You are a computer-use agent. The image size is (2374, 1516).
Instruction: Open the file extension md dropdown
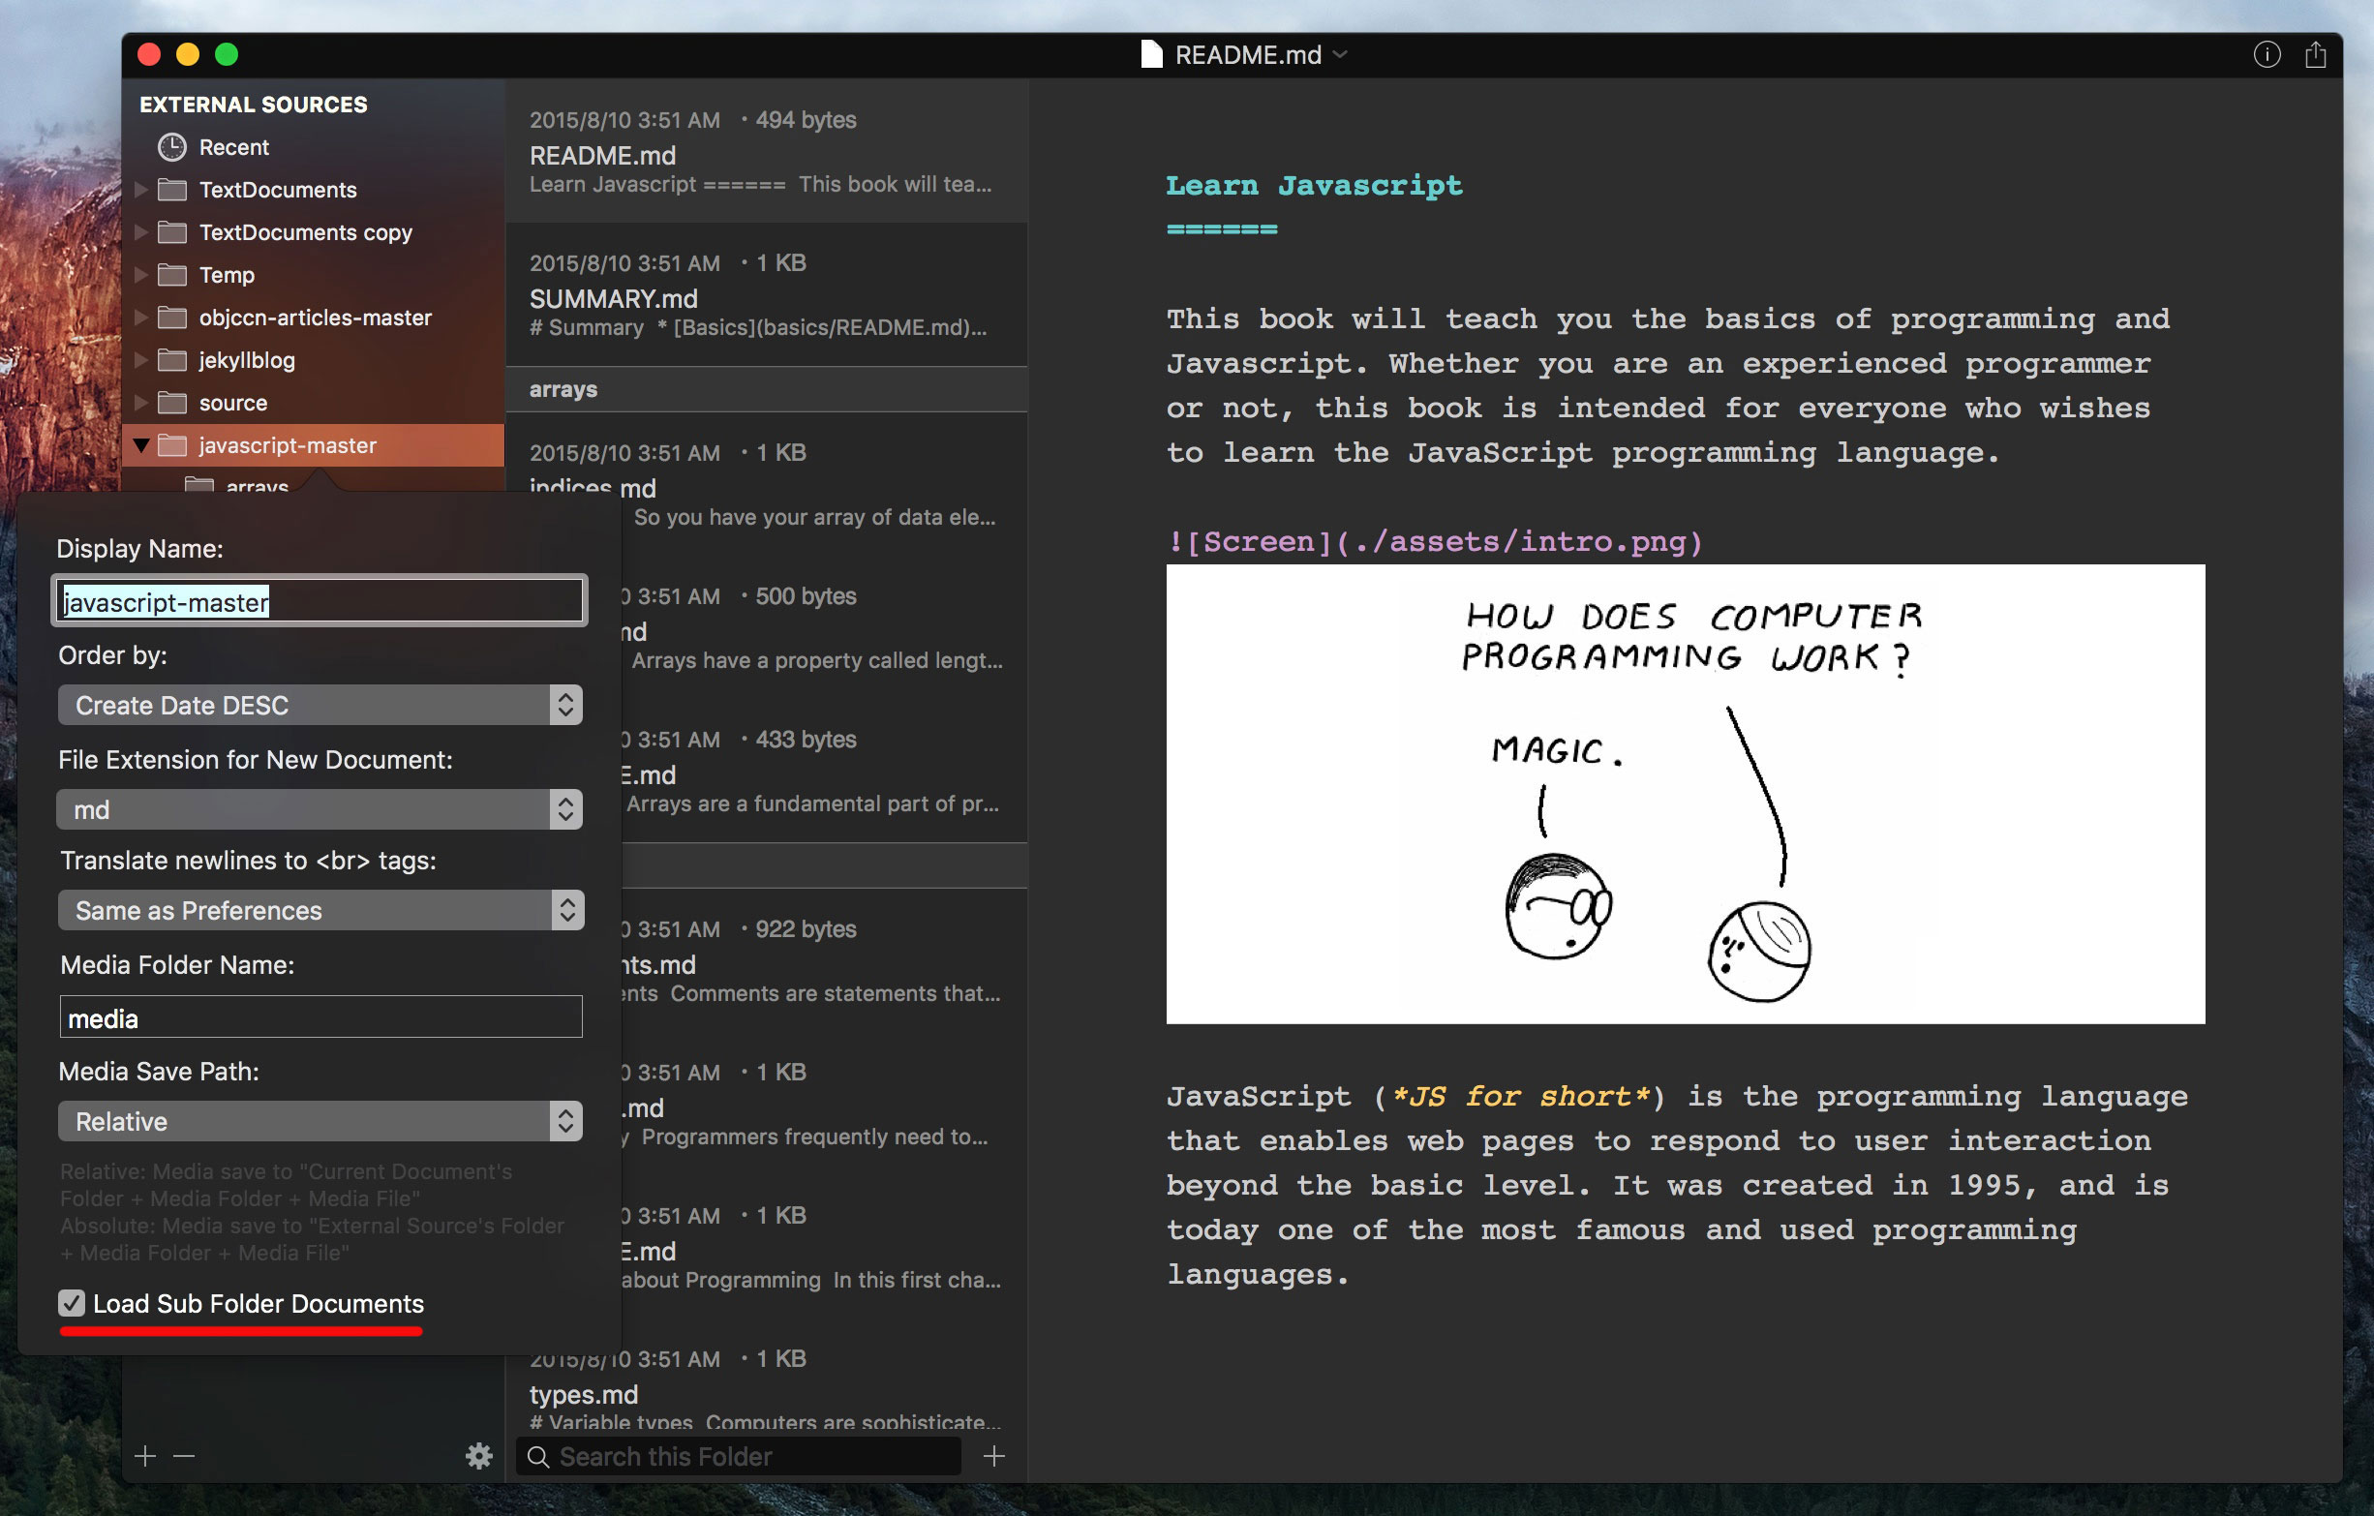320,809
